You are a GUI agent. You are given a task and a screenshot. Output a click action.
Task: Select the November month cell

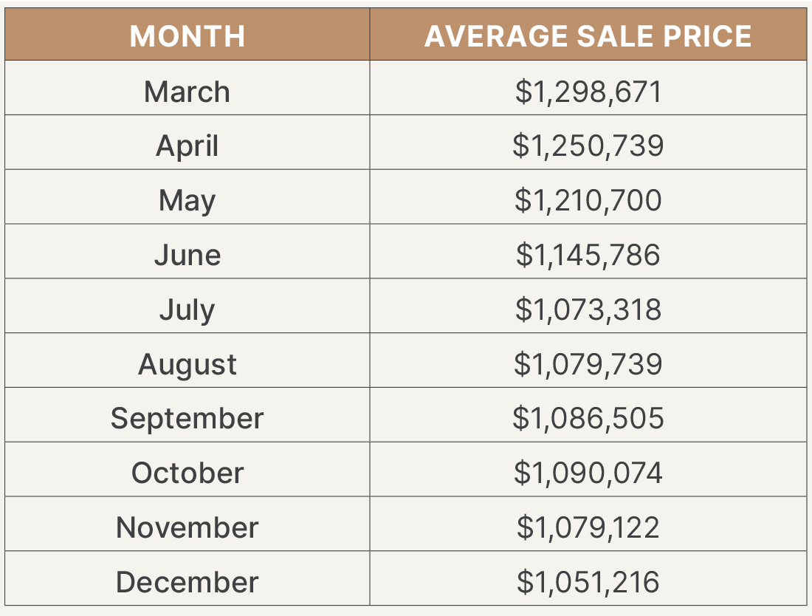coord(187,527)
